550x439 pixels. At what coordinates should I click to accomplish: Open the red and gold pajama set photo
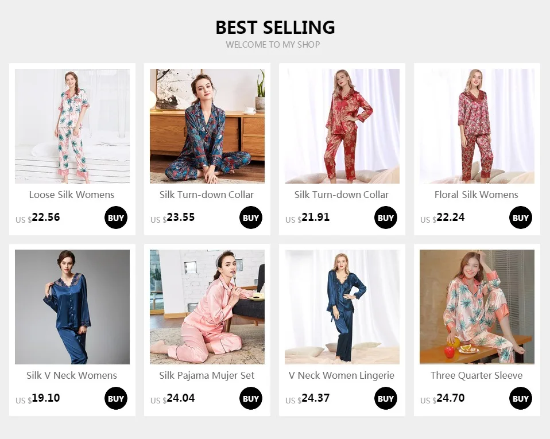click(x=342, y=126)
